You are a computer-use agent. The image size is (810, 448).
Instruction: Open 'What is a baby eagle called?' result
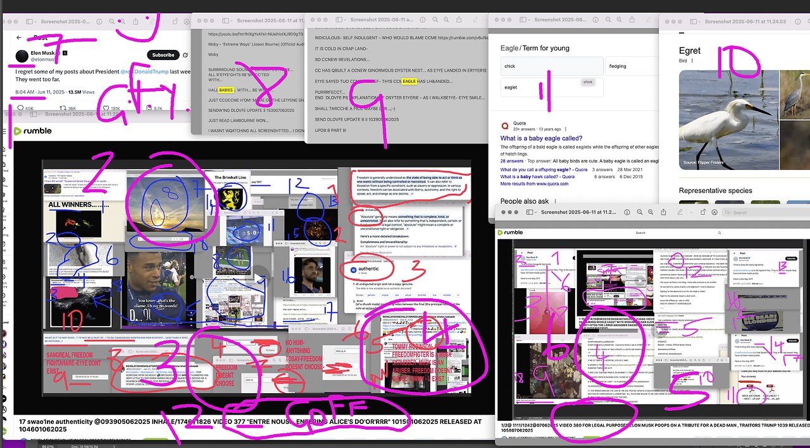[541, 138]
